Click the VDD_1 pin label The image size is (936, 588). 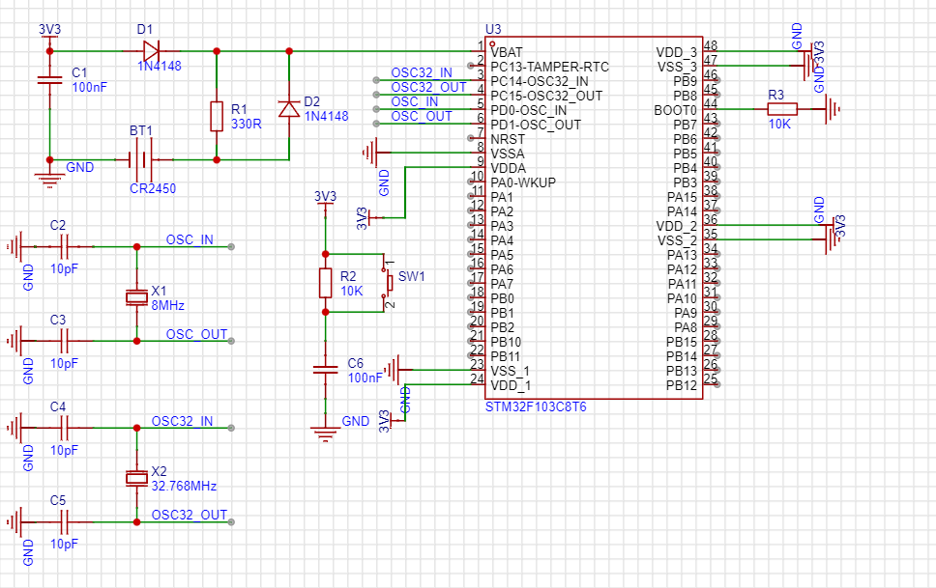tap(511, 385)
